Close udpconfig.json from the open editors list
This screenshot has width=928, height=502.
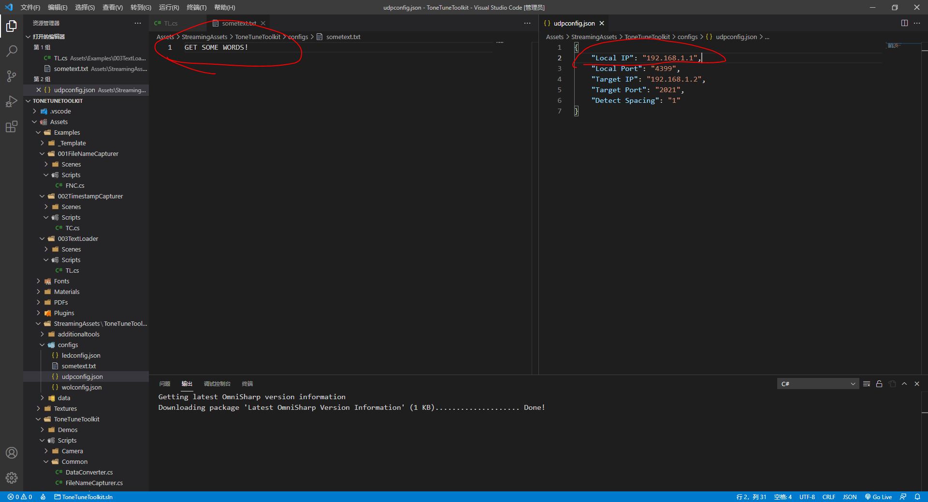pos(39,90)
